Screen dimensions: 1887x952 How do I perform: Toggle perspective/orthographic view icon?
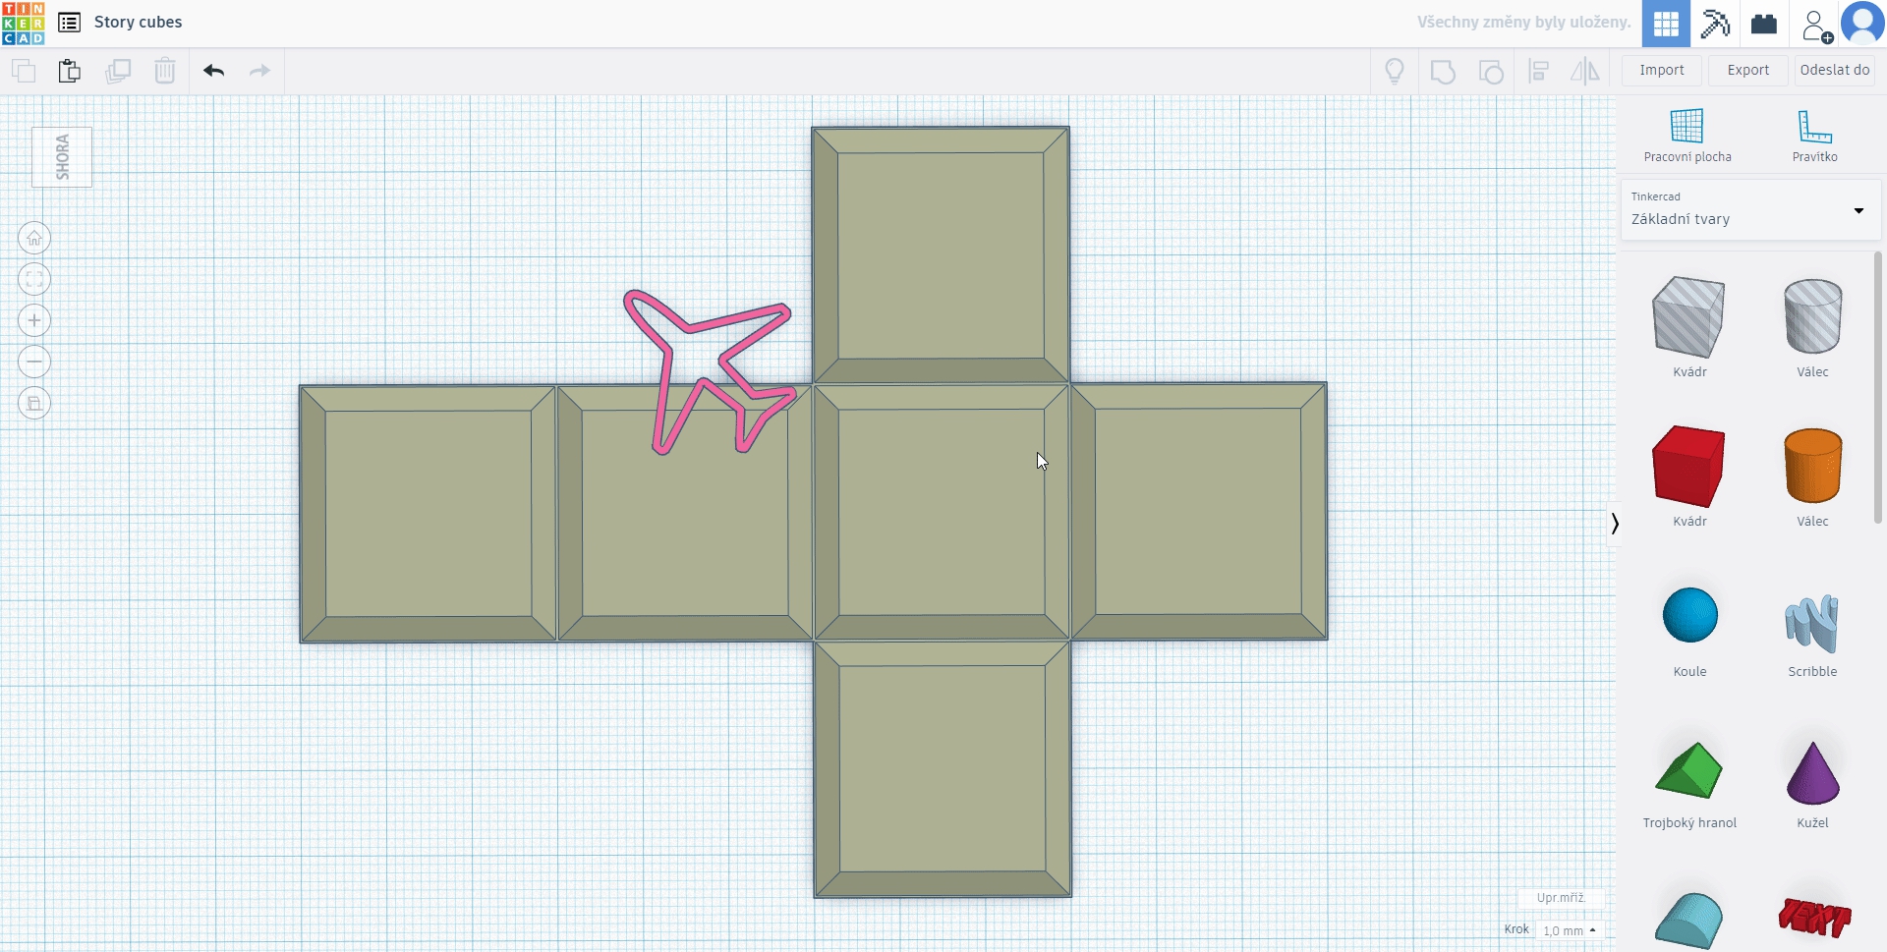[34, 404]
